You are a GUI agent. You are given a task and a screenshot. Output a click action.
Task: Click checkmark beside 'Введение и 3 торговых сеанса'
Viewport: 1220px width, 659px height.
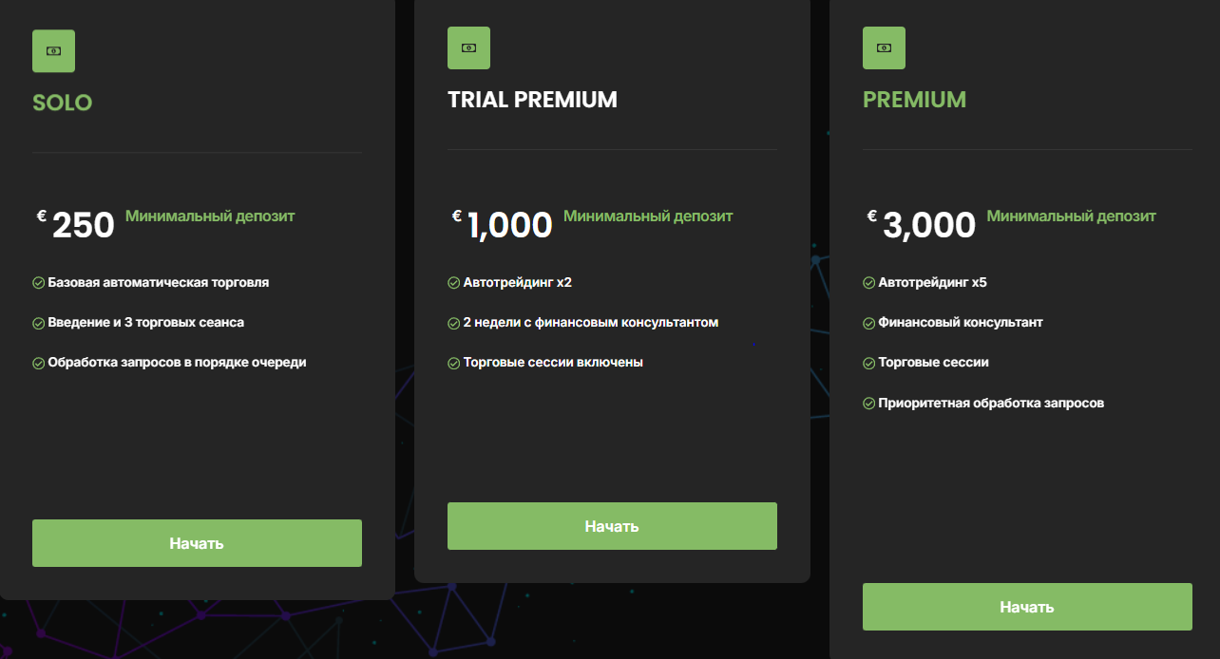tap(38, 322)
